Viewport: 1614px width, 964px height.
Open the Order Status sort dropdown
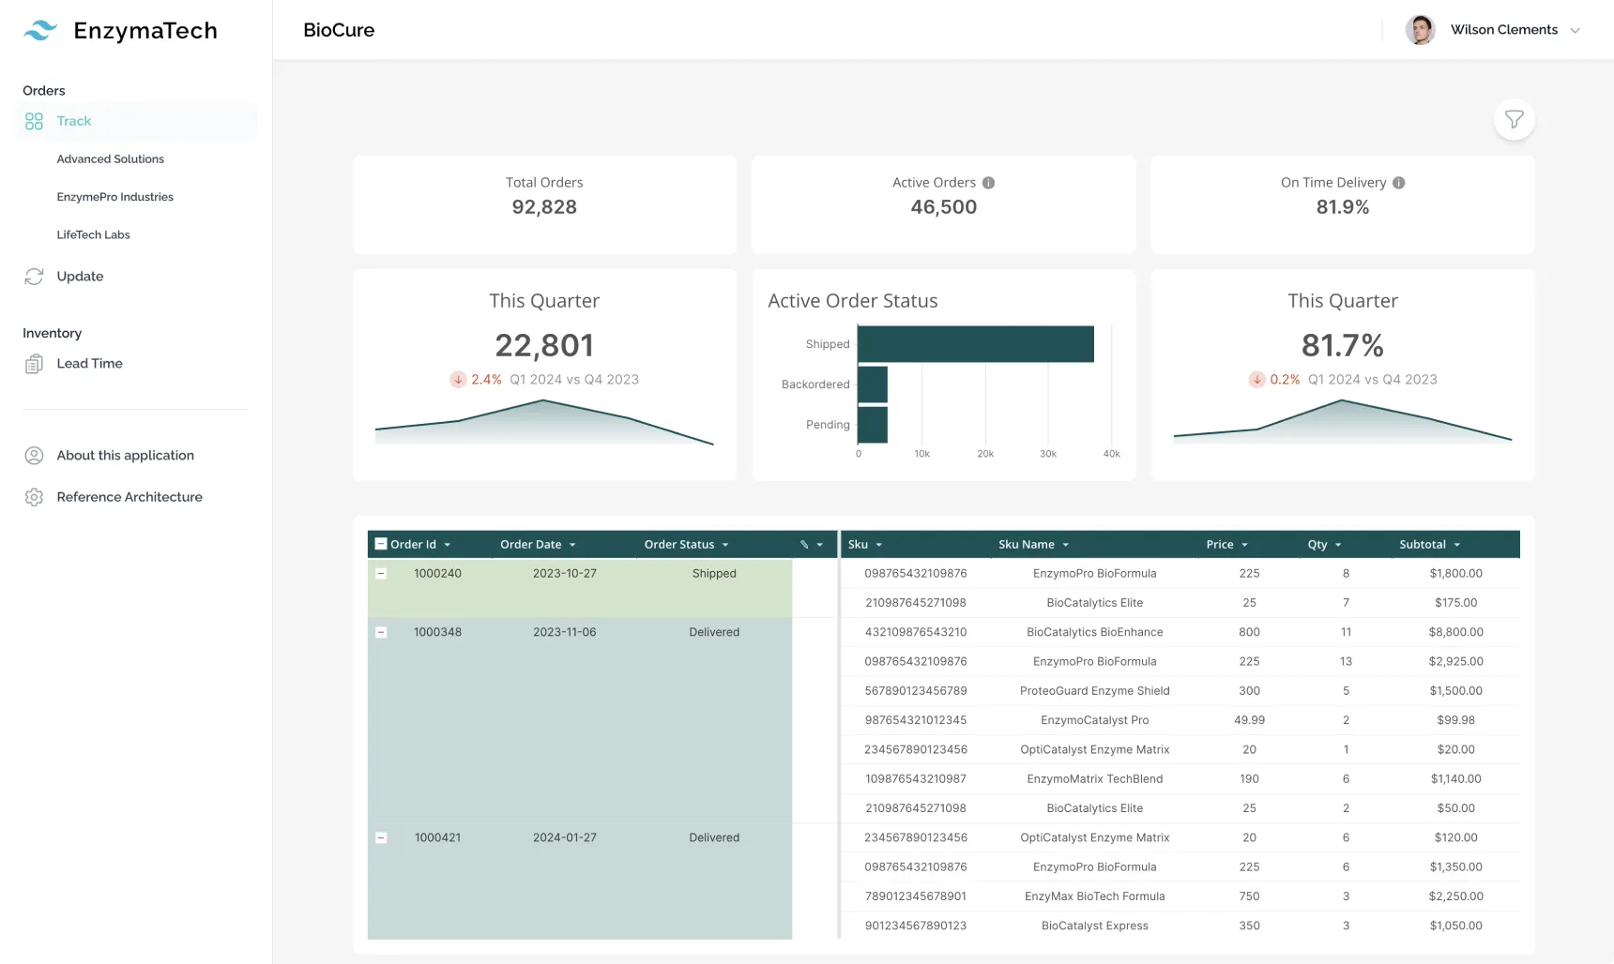pyautogui.click(x=726, y=544)
